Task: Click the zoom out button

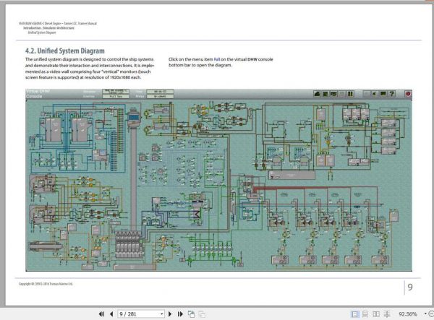Action: [431, 314]
